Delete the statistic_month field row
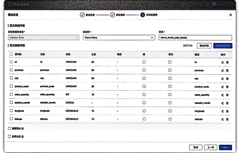The width and height of the screenshot is (239, 153). [227, 103]
